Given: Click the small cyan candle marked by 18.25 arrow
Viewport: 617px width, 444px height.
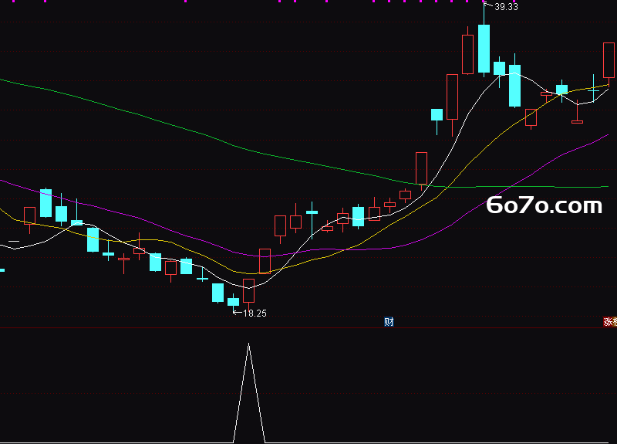Looking at the screenshot, I should click(x=234, y=302).
